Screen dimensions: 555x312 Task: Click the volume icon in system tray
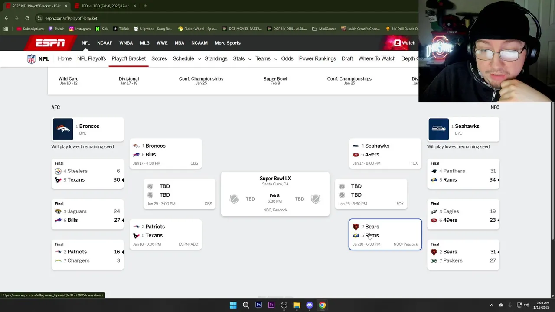tap(526, 305)
